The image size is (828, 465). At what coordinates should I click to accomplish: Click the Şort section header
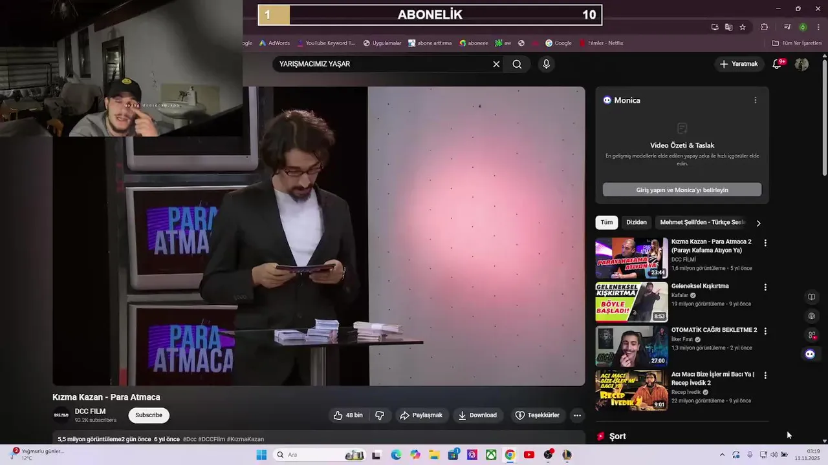[x=618, y=437]
